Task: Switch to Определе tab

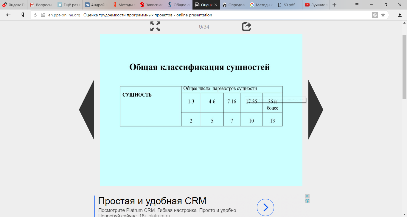Action: point(233,5)
